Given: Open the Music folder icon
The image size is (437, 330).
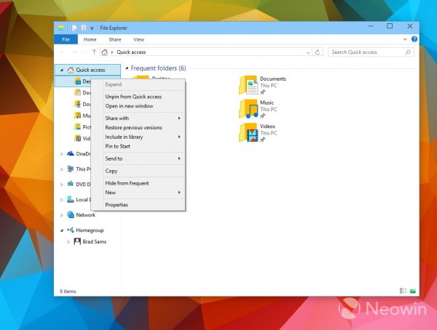Looking at the screenshot, I should click(248, 109).
